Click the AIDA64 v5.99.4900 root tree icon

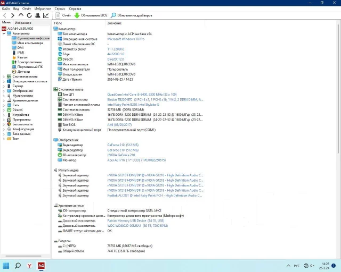click(x=4, y=29)
